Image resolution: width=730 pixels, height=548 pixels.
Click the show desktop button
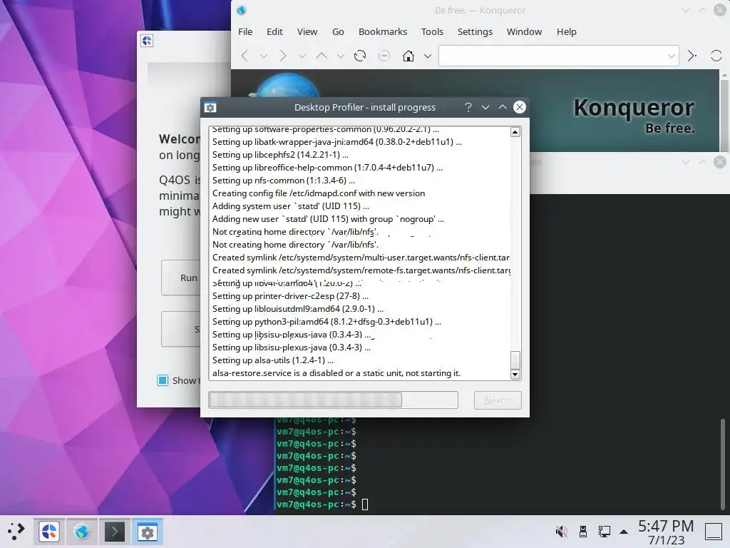(x=713, y=531)
